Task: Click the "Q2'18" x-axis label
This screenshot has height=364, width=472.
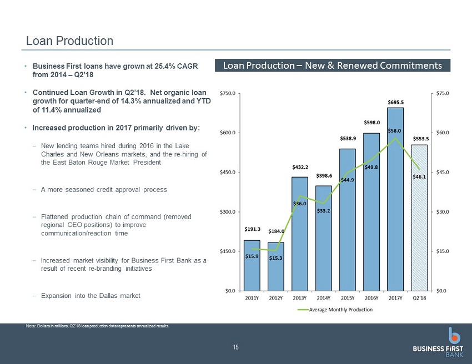Action: [419, 298]
